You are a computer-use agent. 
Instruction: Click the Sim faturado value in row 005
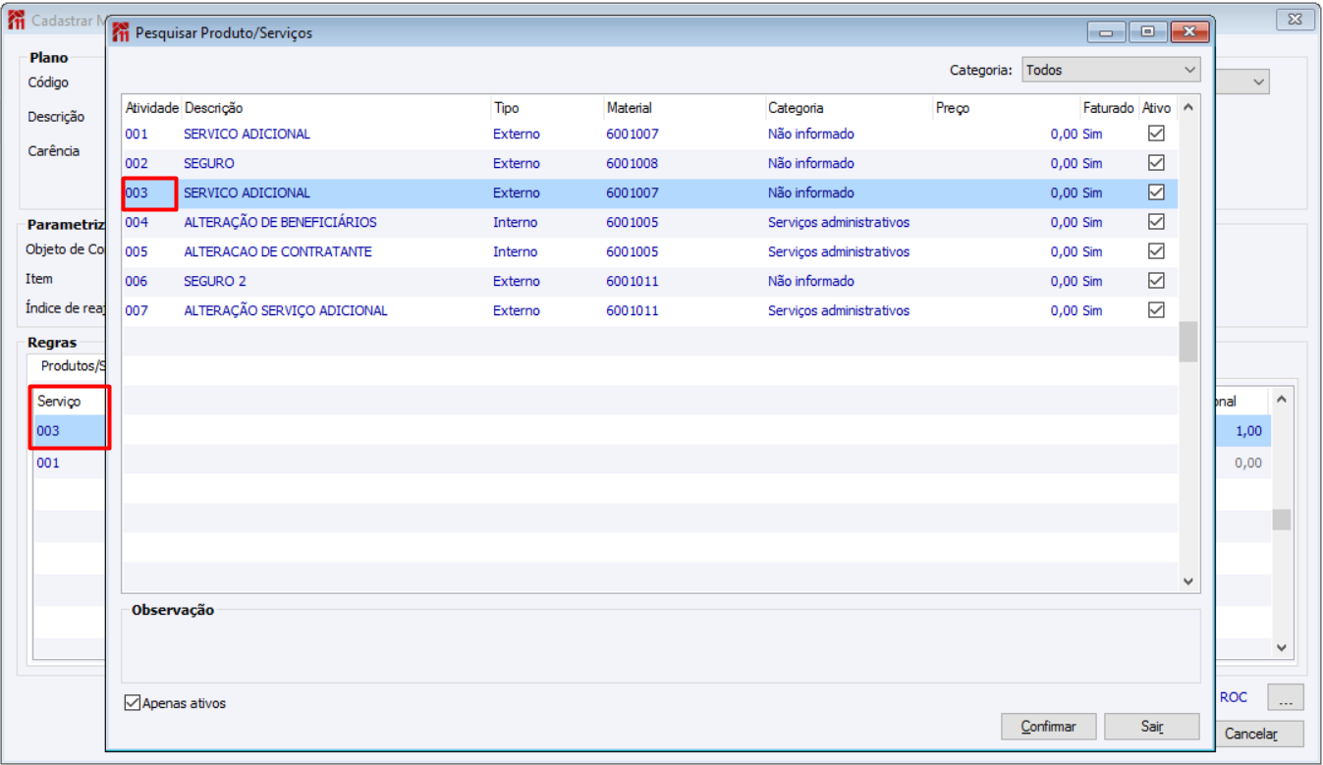pyautogui.click(x=1092, y=251)
